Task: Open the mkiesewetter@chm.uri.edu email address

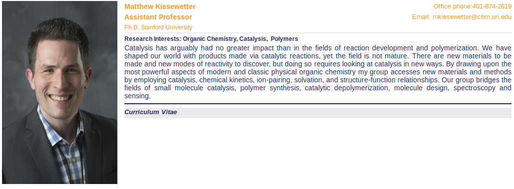Action: point(472,17)
